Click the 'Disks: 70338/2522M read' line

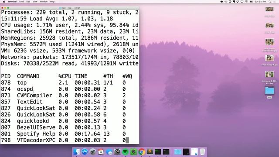[x=70, y=64]
